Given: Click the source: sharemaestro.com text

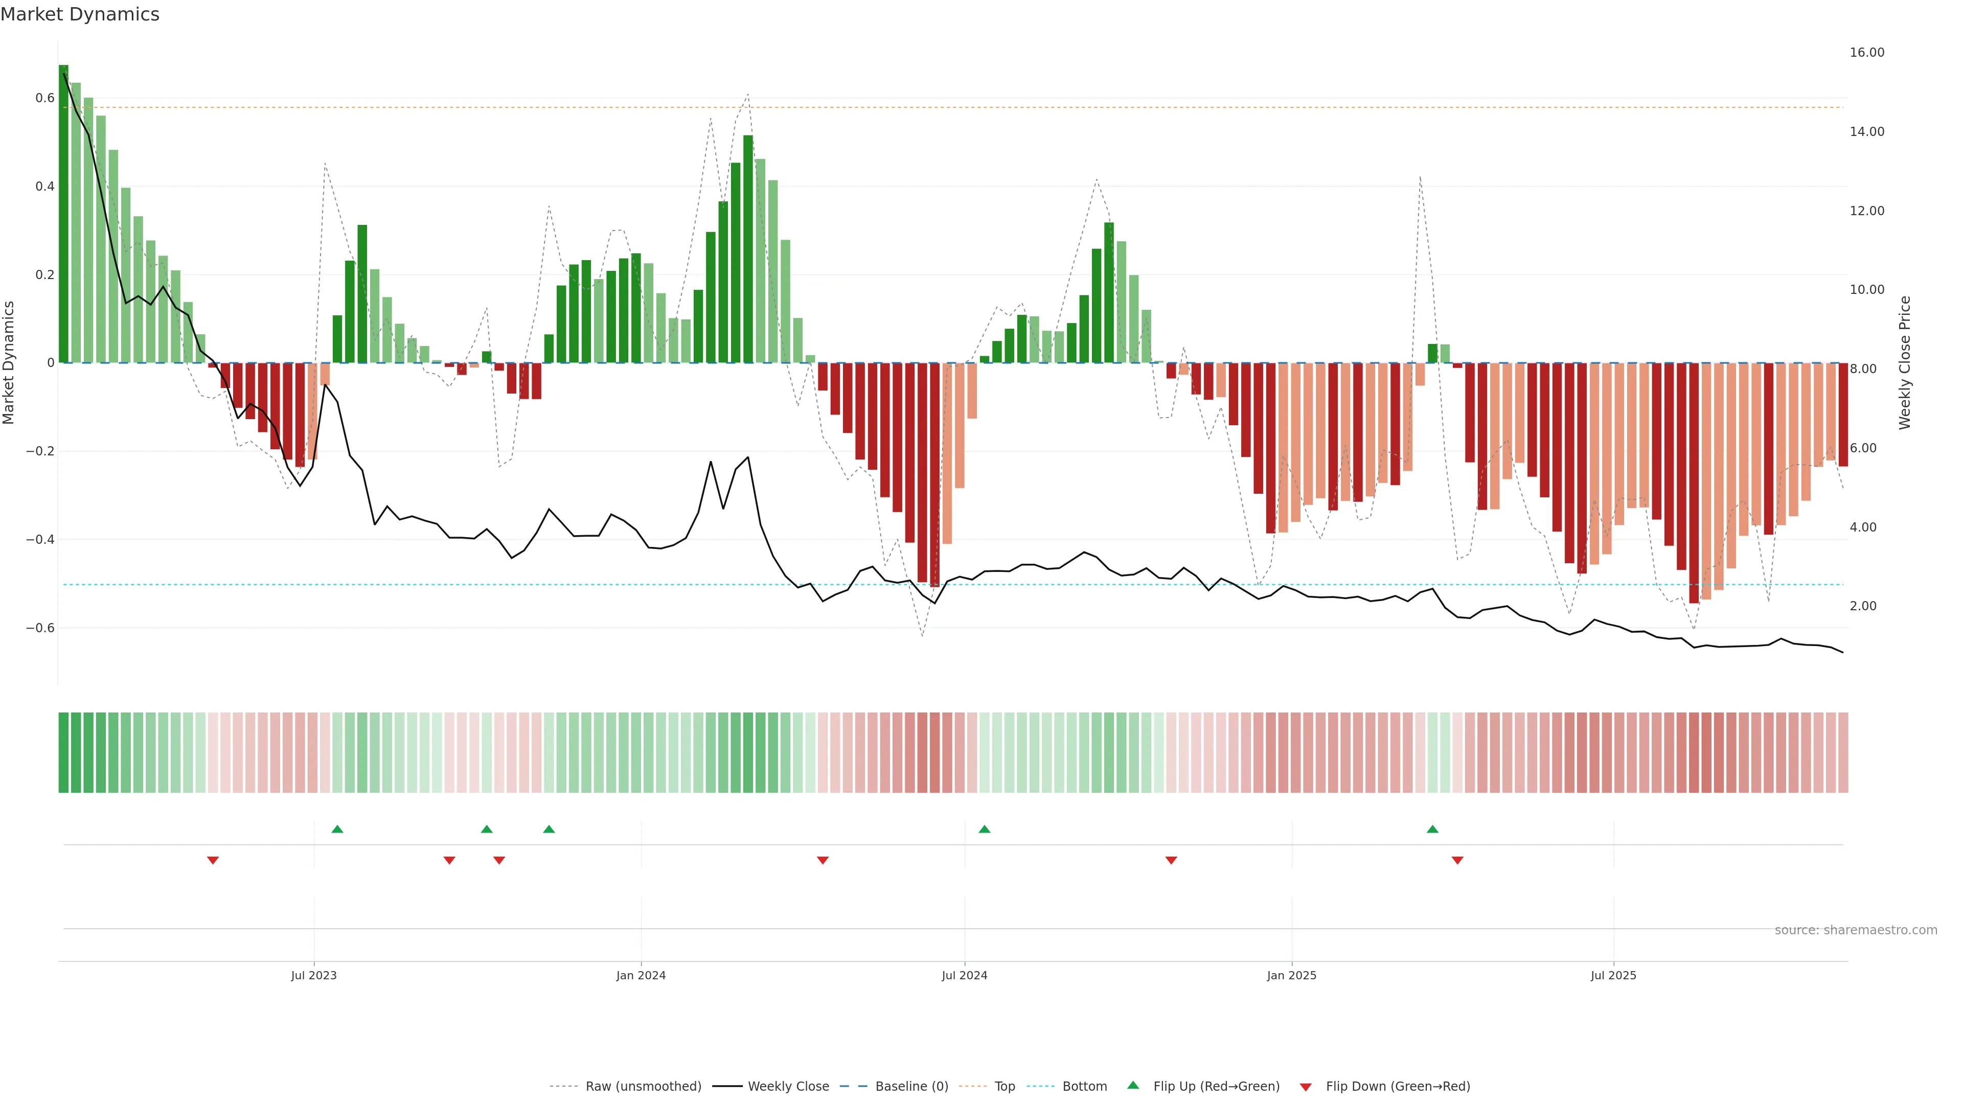Looking at the screenshot, I should point(1856,930).
